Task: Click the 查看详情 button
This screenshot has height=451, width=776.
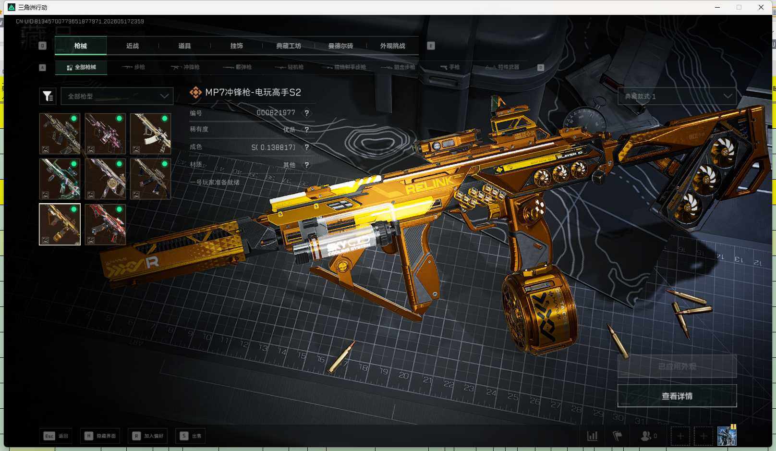Action: point(677,396)
